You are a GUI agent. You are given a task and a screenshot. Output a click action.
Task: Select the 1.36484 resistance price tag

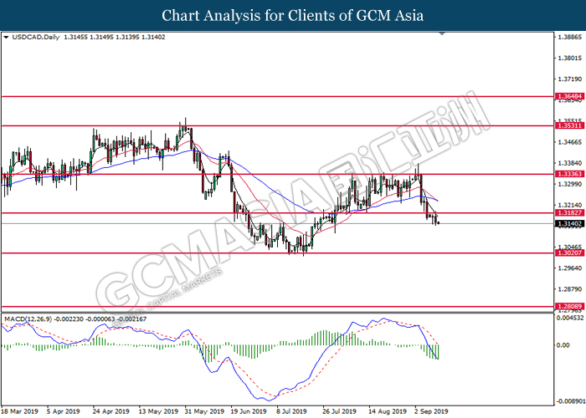(x=568, y=96)
